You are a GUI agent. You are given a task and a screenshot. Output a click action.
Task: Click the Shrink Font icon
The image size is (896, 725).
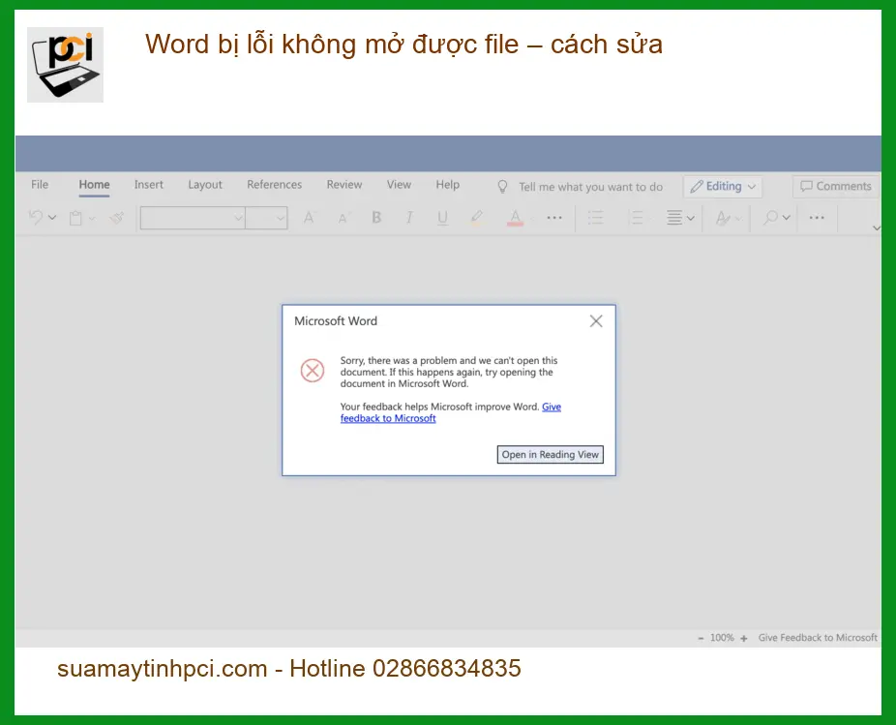pyautogui.click(x=343, y=218)
